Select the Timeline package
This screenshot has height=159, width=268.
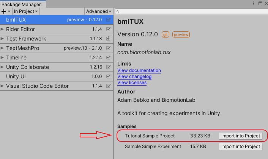(57, 58)
